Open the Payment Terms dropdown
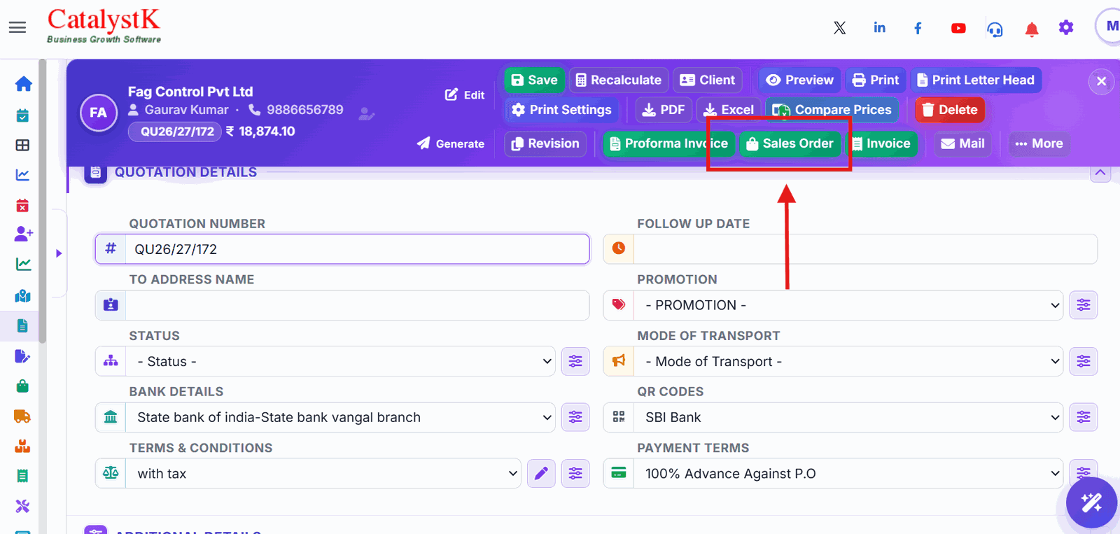 point(848,473)
